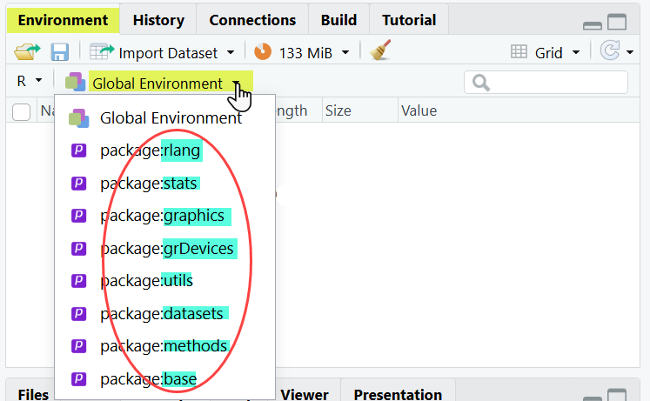Switch to the Connections tab
Viewport: 650px width, 401px height.
point(252,20)
